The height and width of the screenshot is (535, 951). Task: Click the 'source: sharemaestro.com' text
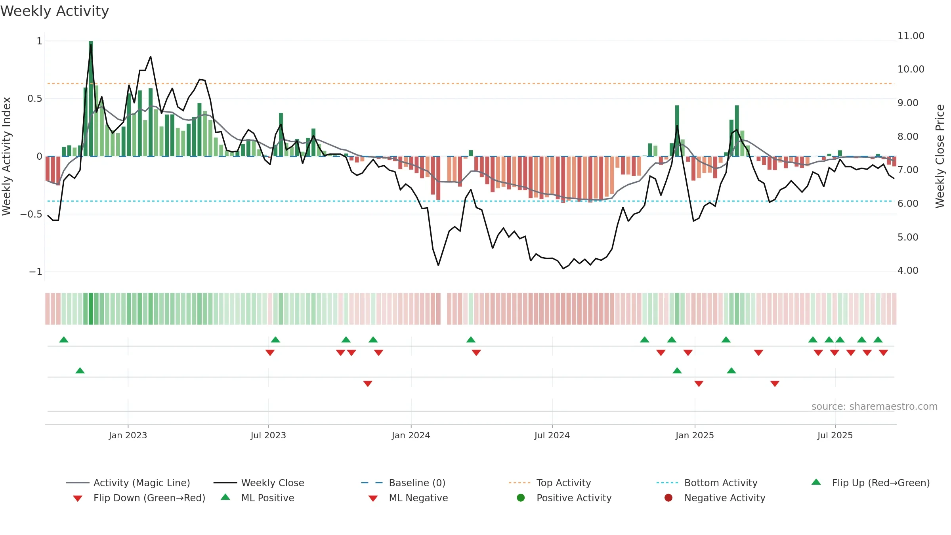(875, 407)
